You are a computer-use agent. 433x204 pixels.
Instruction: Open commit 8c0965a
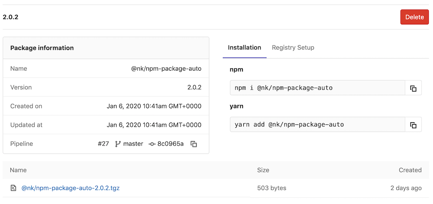point(170,144)
